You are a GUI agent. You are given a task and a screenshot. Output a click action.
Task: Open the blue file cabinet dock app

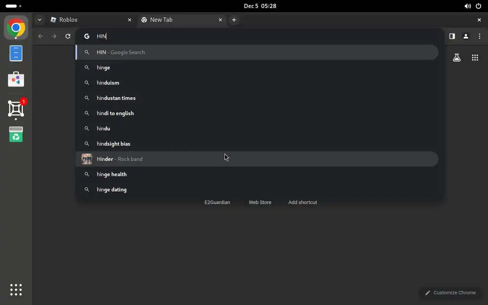(x=16, y=53)
